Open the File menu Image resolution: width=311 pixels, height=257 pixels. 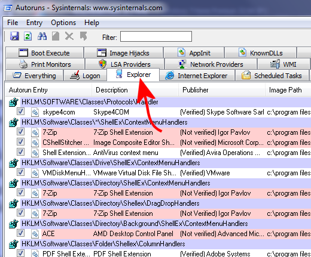click(13, 23)
